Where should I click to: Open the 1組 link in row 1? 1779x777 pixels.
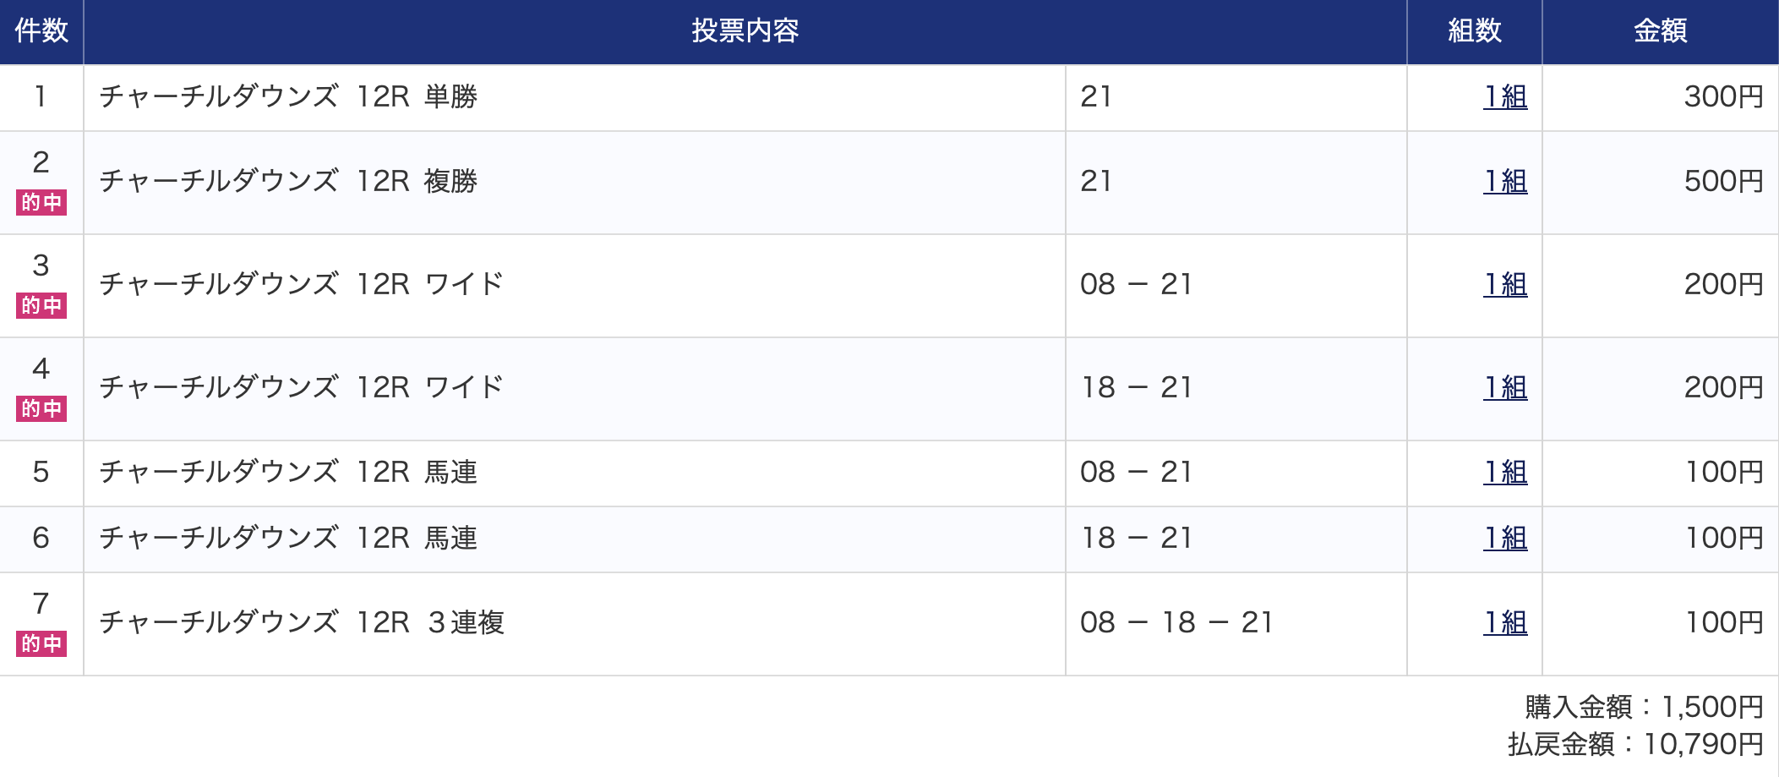coord(1505,97)
